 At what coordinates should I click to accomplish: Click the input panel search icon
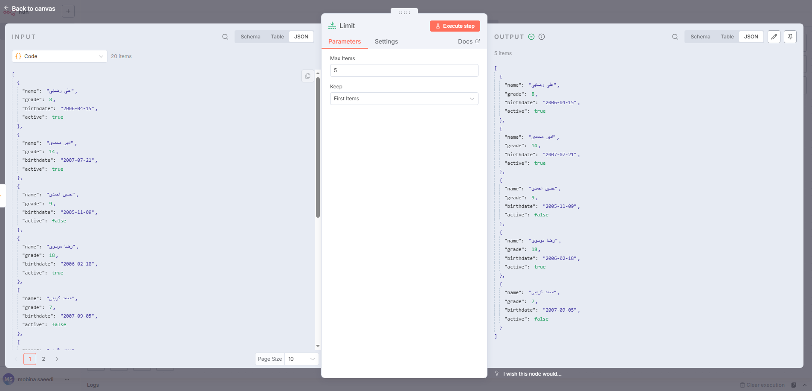click(x=225, y=37)
